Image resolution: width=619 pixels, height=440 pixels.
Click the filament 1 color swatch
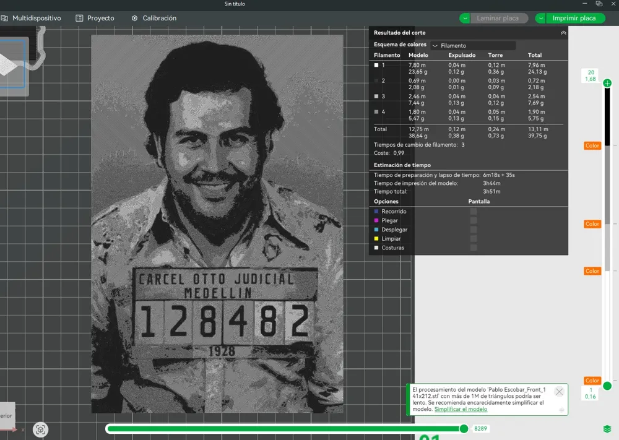pyautogui.click(x=376, y=65)
